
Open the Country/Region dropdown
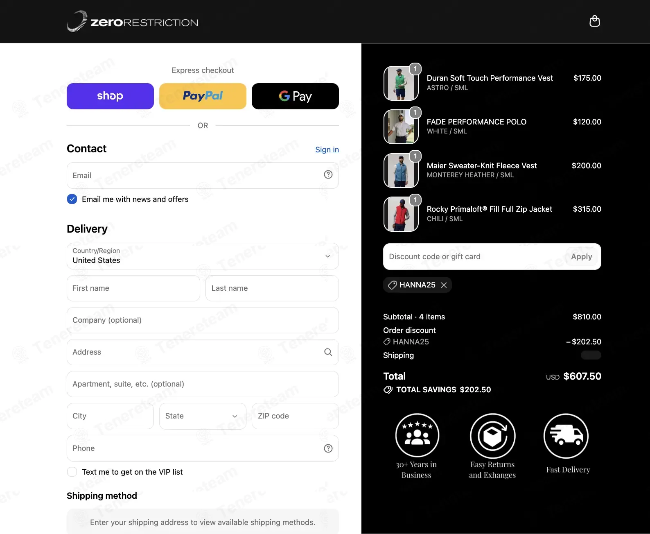click(x=203, y=256)
